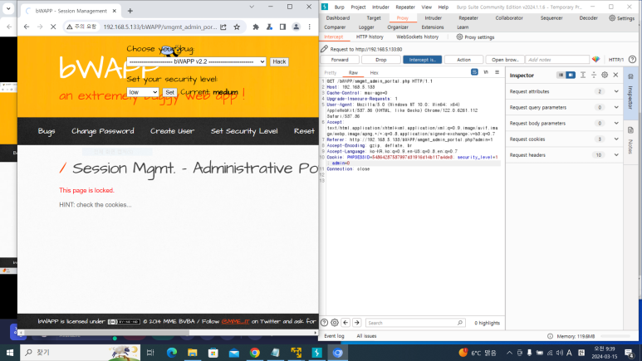642x361 pixels.
Task: Switch editor to the Hex view
Action: [x=375, y=73]
